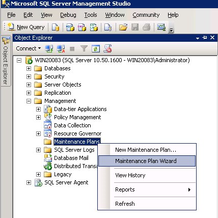Click the Auto Hide pin icon

pyautogui.click(x=205, y=38)
